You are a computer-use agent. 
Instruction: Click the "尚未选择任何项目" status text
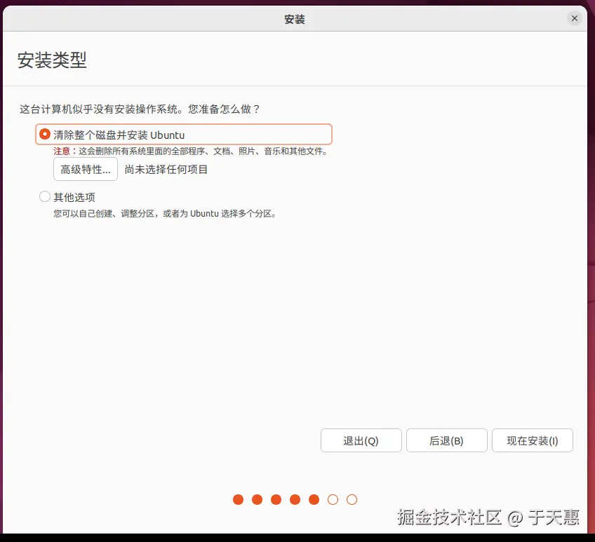tap(166, 170)
